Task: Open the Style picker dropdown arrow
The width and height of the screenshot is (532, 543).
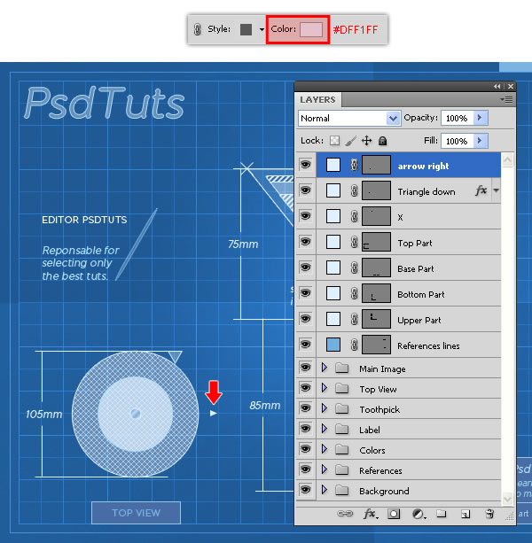Action: (262, 30)
